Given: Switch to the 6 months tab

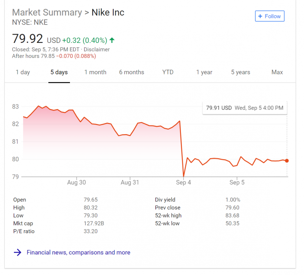Looking at the screenshot, I should 131,72.
